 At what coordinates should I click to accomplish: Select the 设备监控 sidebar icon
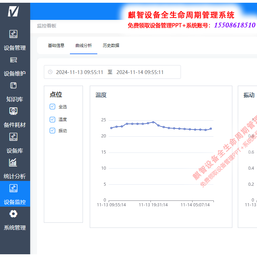pos(13,188)
